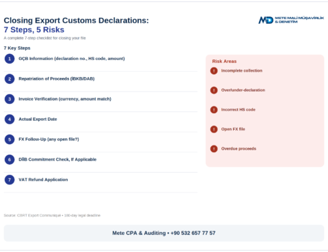
Task: Click the step 4 numbered circle icon
Action: tap(10, 119)
